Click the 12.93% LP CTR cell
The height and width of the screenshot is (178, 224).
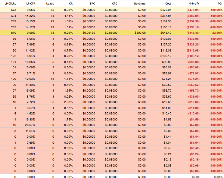point(30,79)
